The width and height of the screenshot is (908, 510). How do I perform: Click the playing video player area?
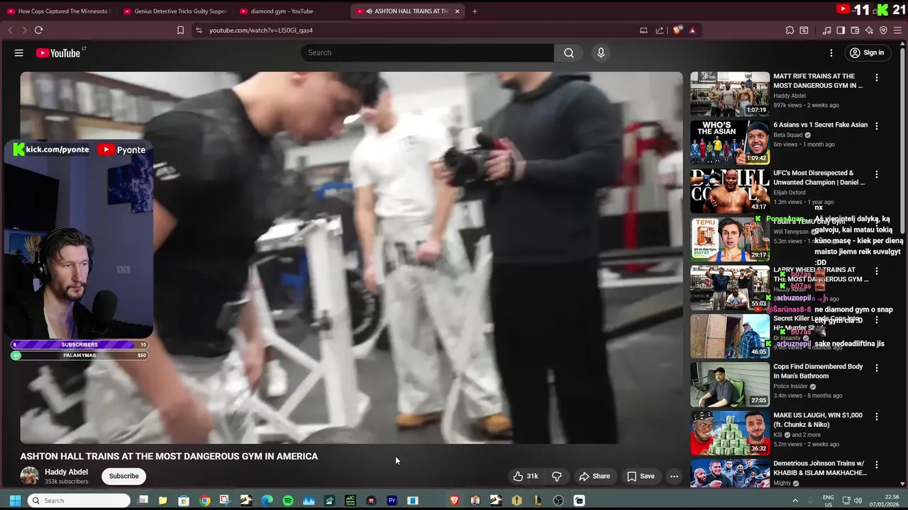coord(351,258)
